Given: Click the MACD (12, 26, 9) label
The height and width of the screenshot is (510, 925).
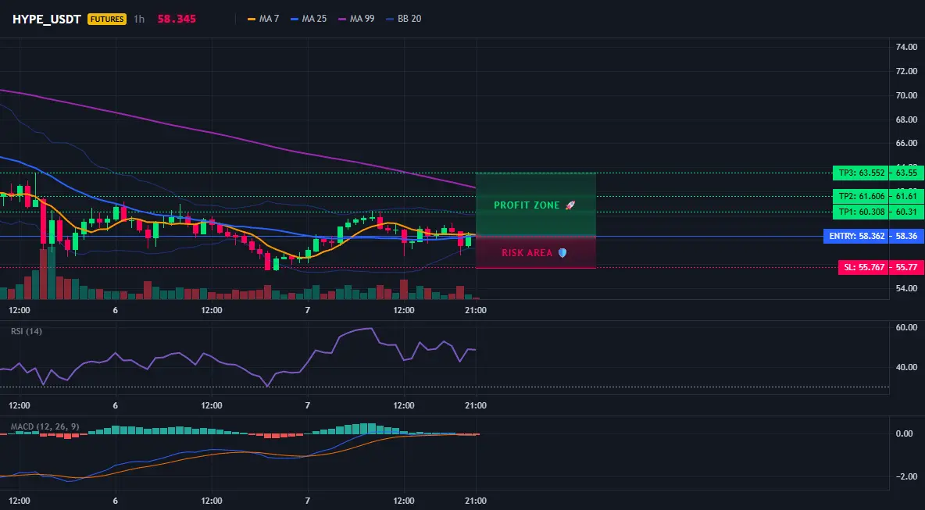Looking at the screenshot, I should [45, 426].
